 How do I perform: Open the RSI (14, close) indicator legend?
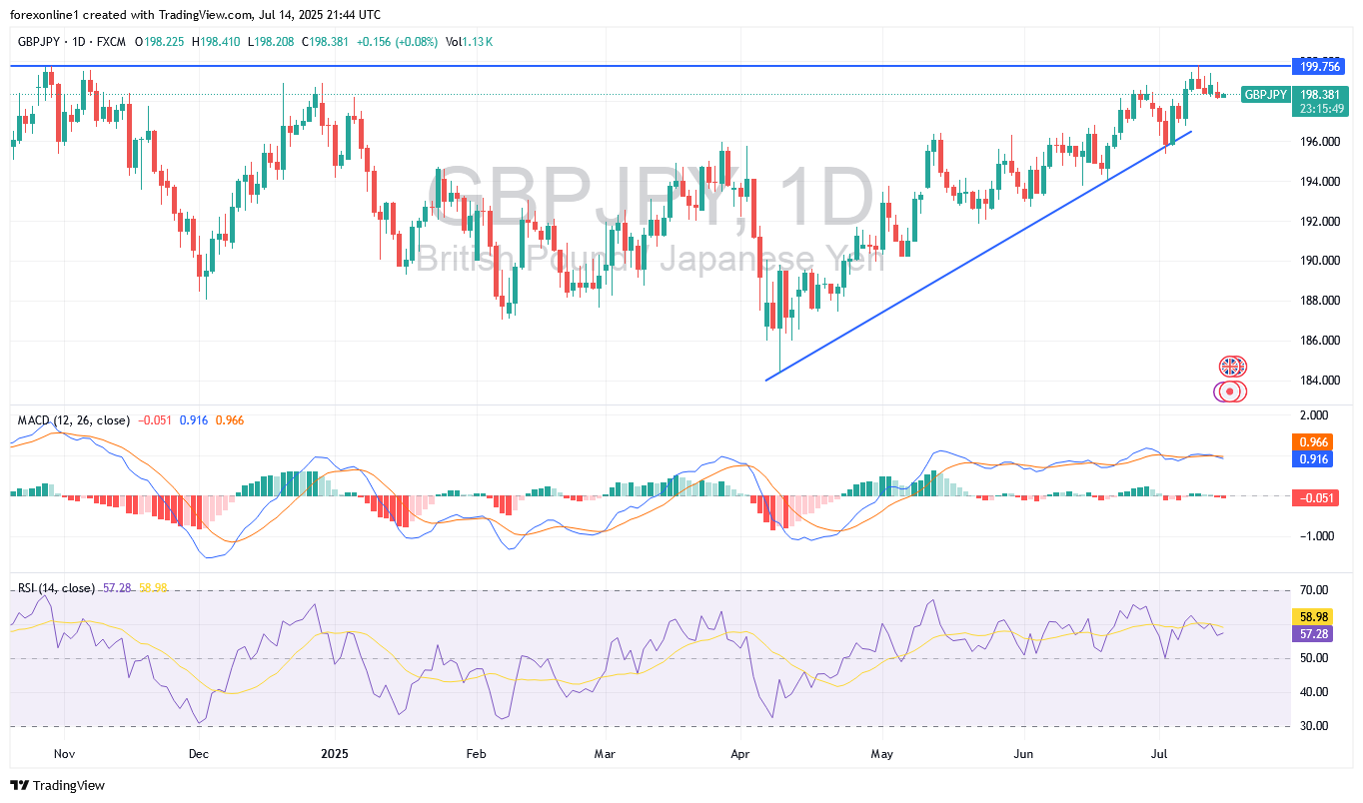click(57, 588)
